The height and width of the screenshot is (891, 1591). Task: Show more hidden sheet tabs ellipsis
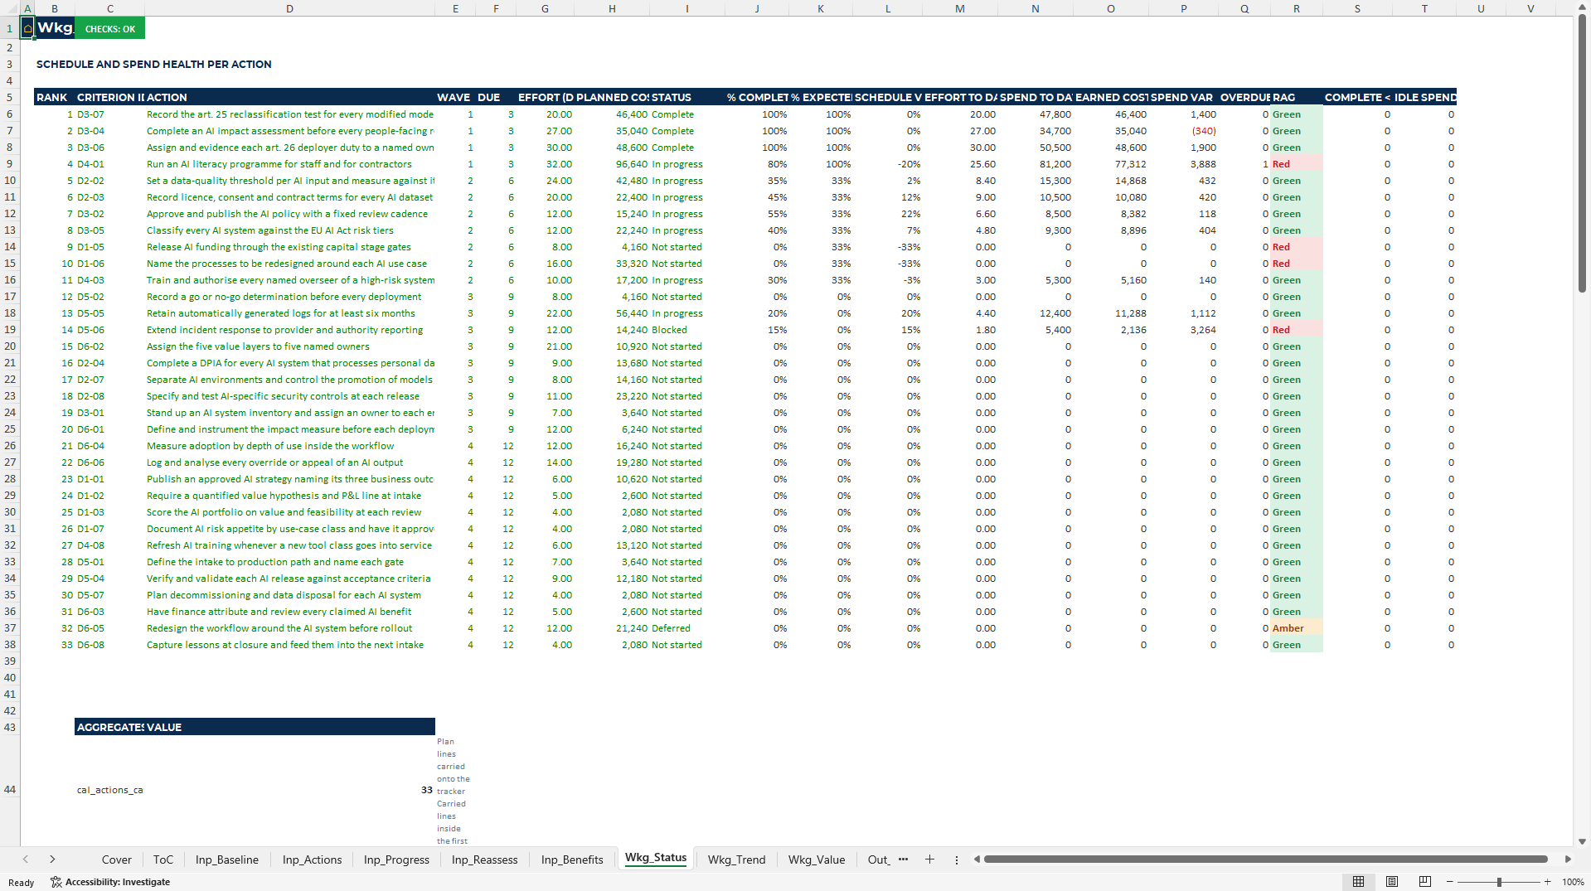point(903,860)
